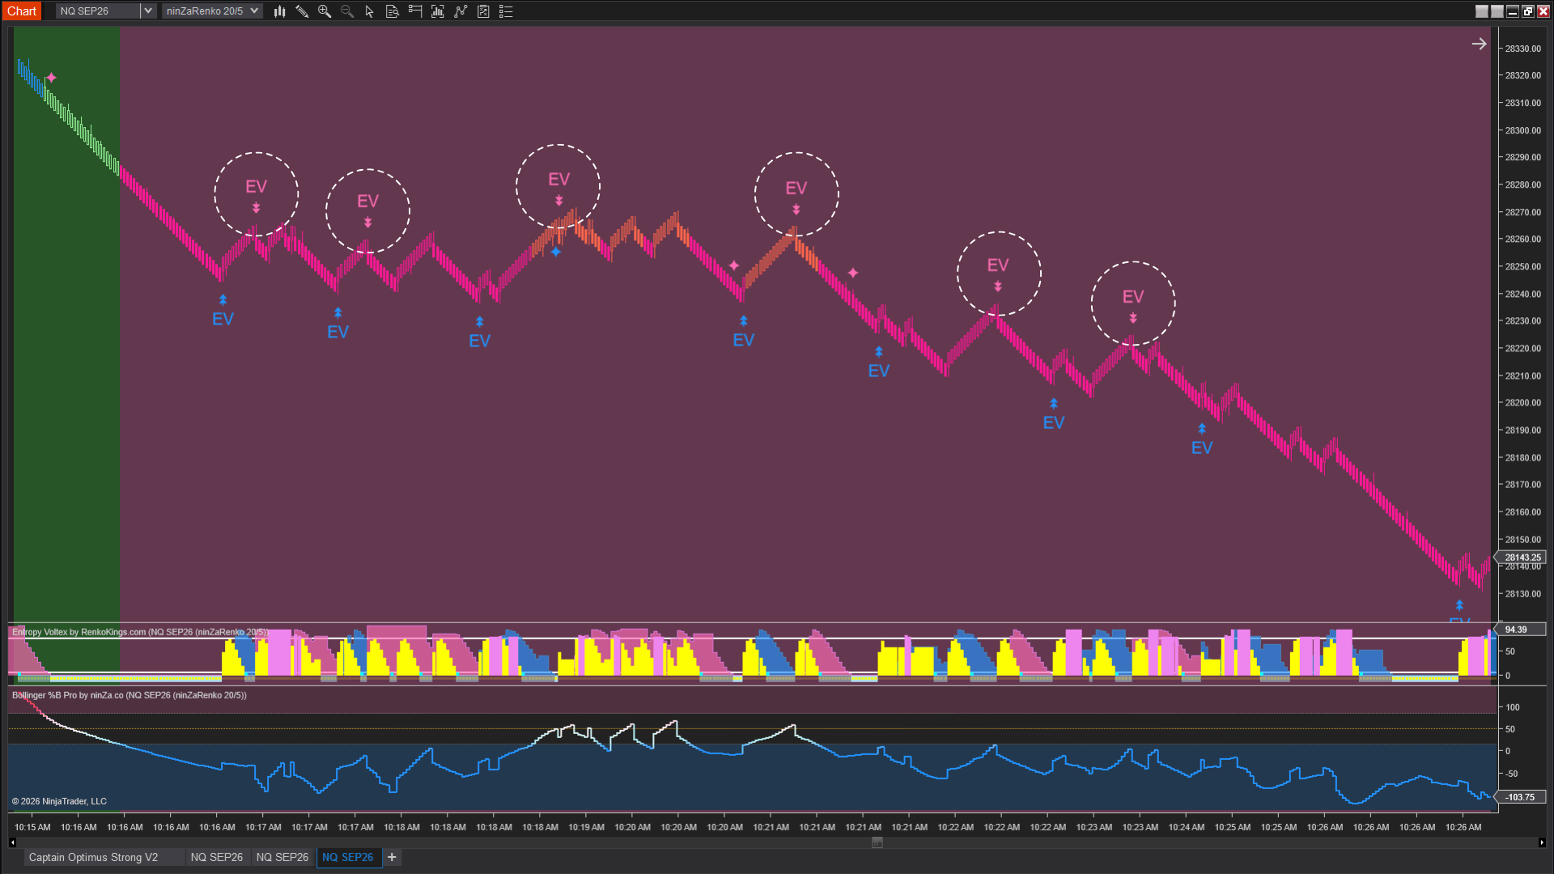Screen dimensions: 1554x874
Task: Click the 10:15 AM time axis label
Action: coord(32,827)
